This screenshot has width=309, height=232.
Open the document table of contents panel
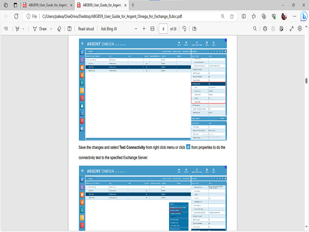click(6, 28)
